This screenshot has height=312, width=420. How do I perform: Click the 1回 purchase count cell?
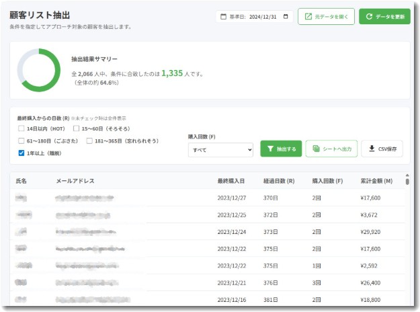[317, 266]
